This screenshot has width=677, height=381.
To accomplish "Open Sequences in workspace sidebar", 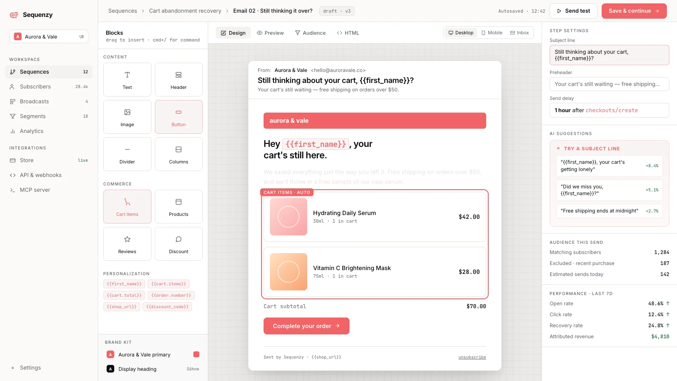I will coord(49,72).
